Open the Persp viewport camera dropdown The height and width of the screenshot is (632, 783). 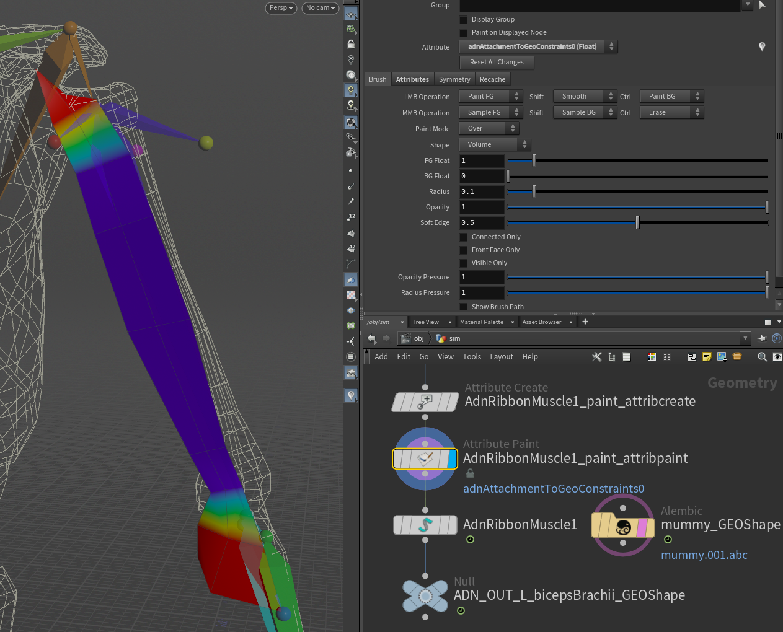point(281,8)
